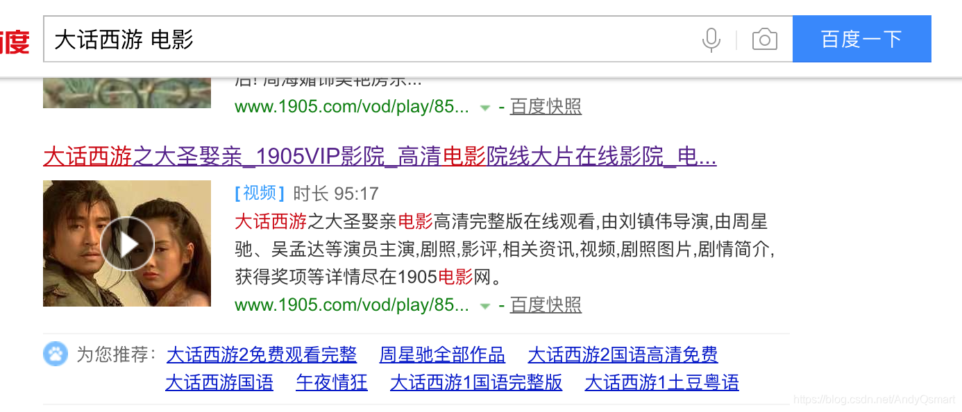Click the top result's www.1905.com URL
962x412 pixels.
coord(352,107)
